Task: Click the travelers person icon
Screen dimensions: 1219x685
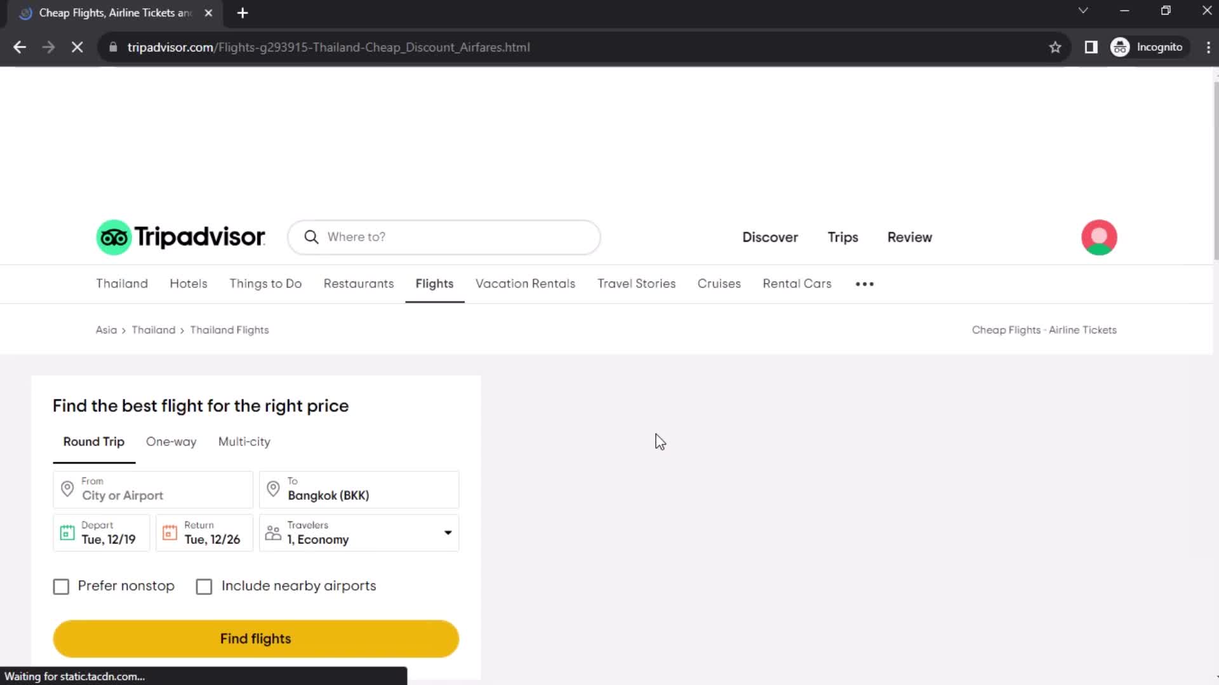Action: [x=273, y=533]
